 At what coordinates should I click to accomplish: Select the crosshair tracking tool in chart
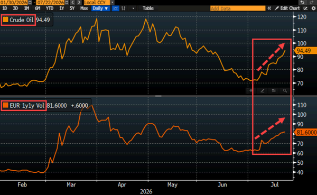(x=251, y=90)
